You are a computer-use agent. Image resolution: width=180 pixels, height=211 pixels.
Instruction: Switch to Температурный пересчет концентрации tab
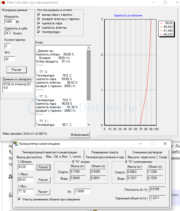click(50, 152)
